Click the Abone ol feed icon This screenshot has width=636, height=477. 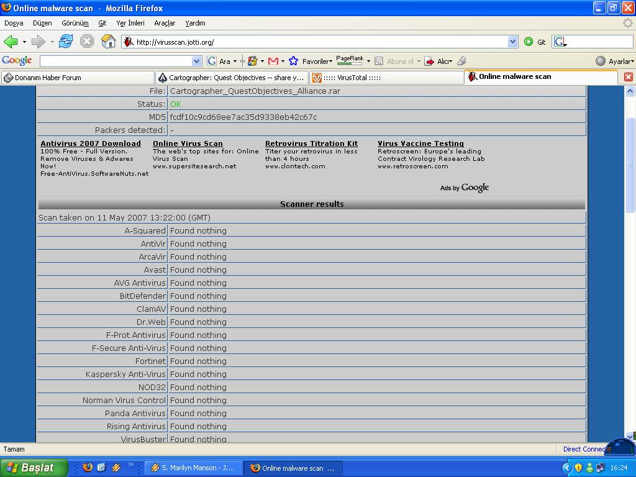coord(379,61)
